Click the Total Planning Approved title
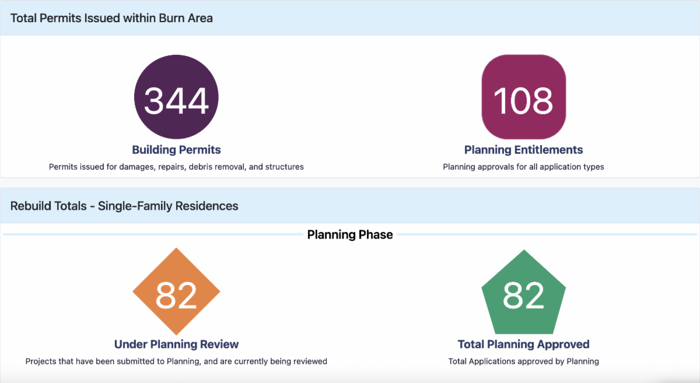This screenshot has height=383, width=700. [x=523, y=344]
